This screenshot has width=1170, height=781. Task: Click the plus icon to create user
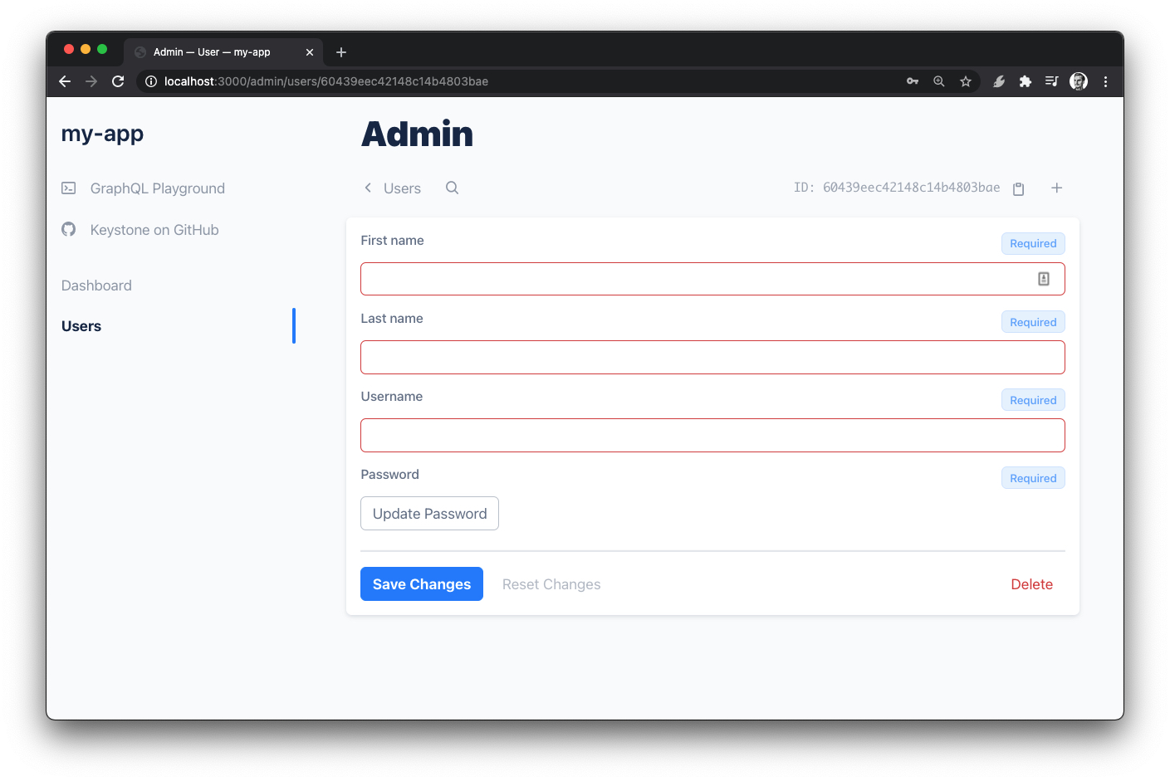(x=1056, y=188)
